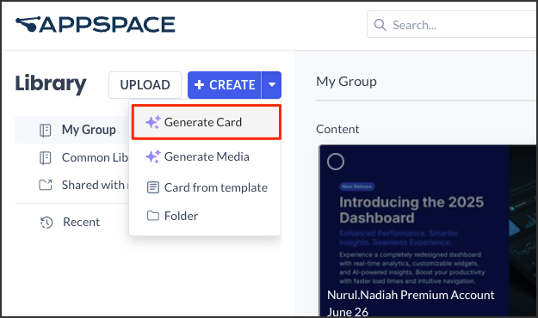Click the Appspace logo
Image resolution: width=538 pixels, height=318 pixels.
pyautogui.click(x=96, y=25)
